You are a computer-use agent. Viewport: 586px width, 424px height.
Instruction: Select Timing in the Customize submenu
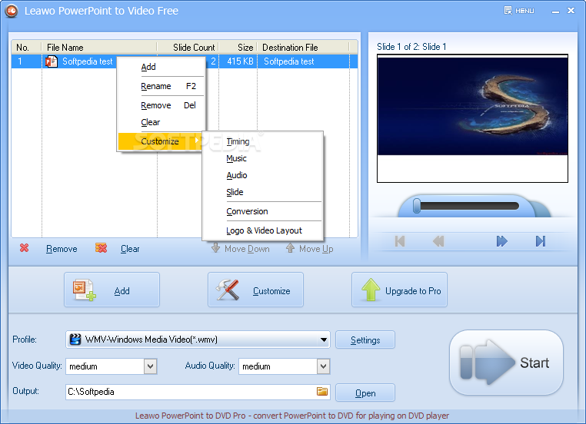262,141
